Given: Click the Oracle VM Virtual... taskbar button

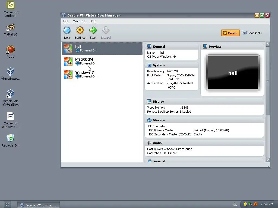Looking at the screenshot, I should pos(39,205).
